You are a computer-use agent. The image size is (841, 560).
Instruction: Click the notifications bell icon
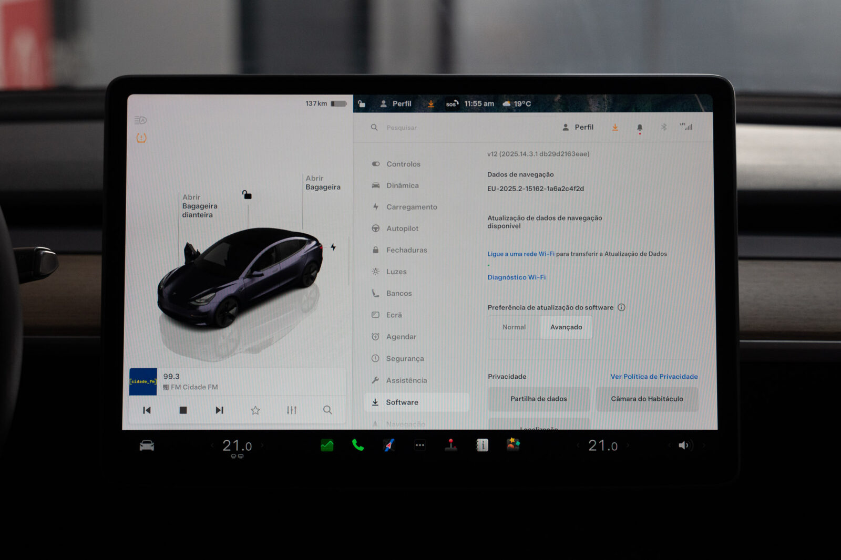tap(640, 128)
